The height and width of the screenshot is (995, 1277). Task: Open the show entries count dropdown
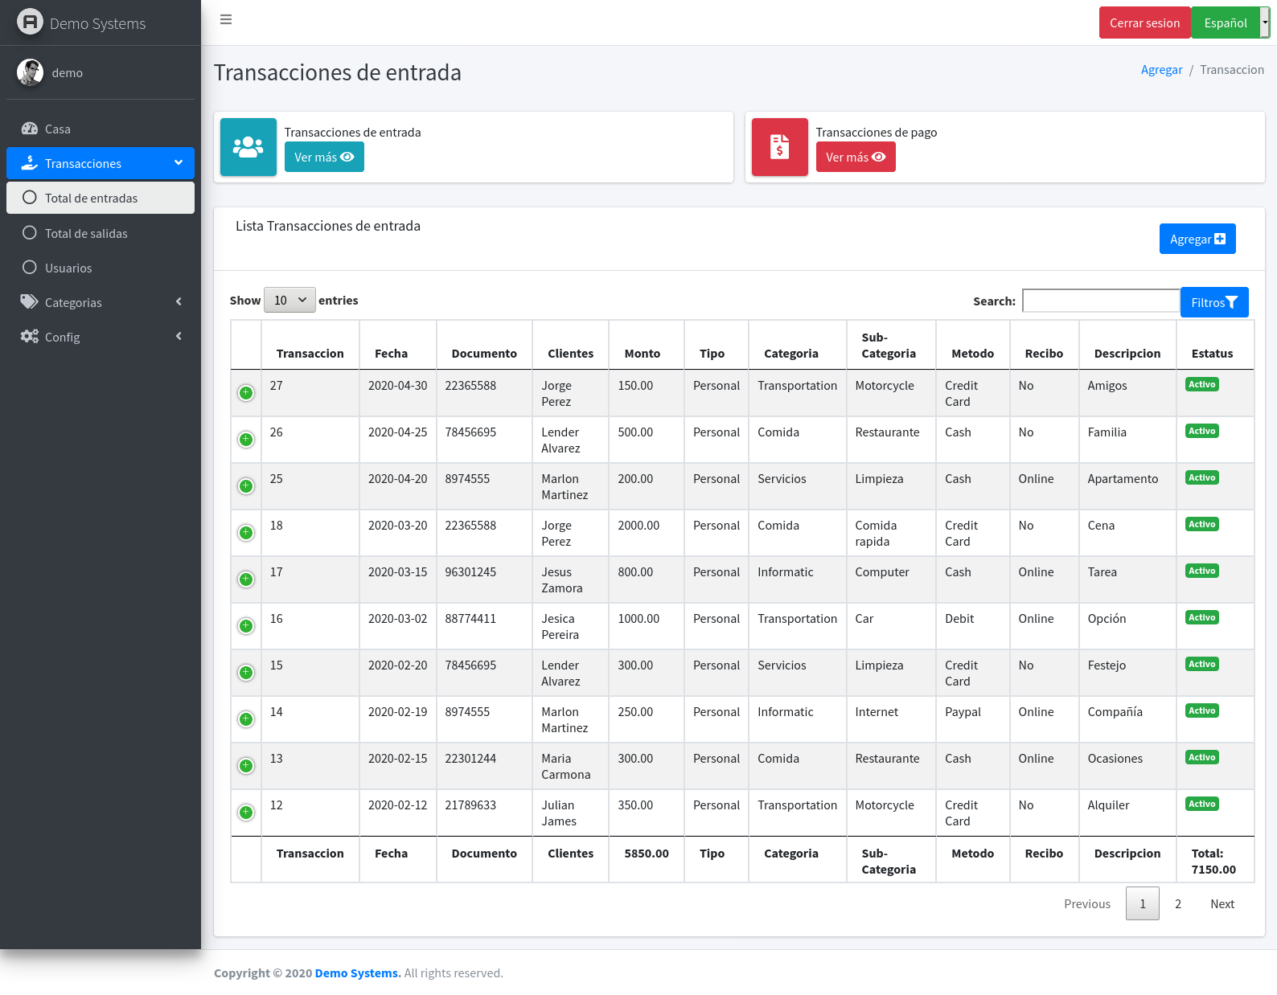[x=289, y=301]
